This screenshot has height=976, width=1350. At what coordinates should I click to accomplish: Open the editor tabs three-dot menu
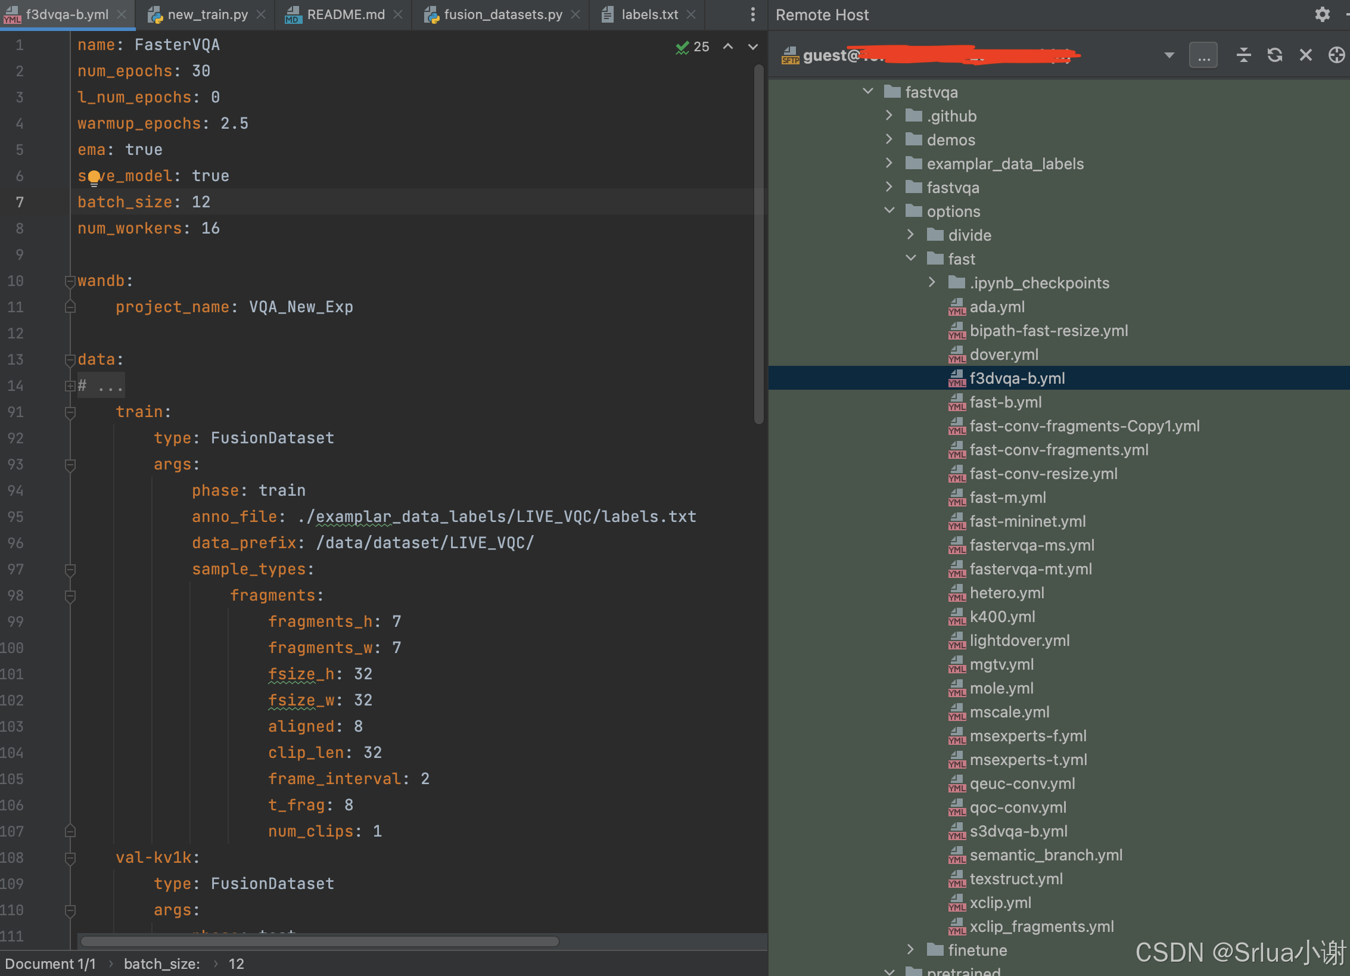point(753,15)
